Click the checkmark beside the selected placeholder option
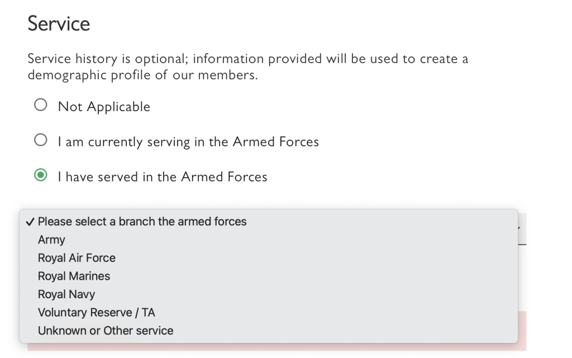 pyautogui.click(x=31, y=222)
